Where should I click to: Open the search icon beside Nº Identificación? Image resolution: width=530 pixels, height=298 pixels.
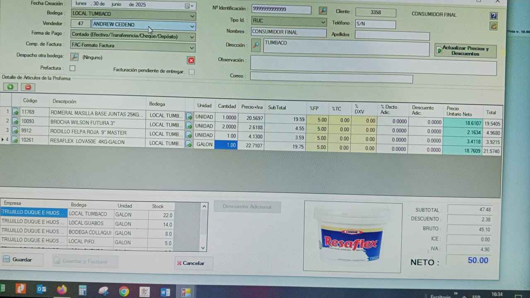(x=323, y=10)
